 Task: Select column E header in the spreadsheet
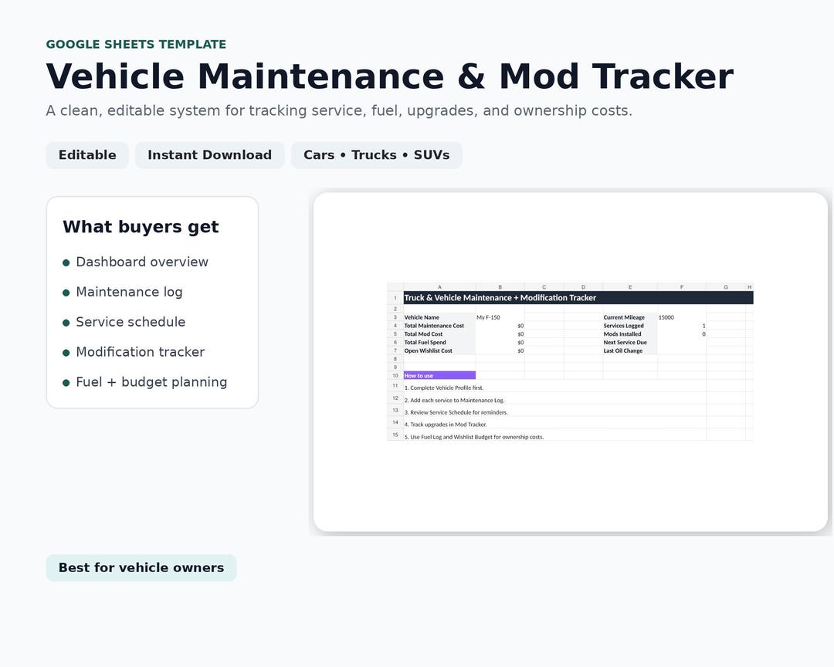pos(630,287)
